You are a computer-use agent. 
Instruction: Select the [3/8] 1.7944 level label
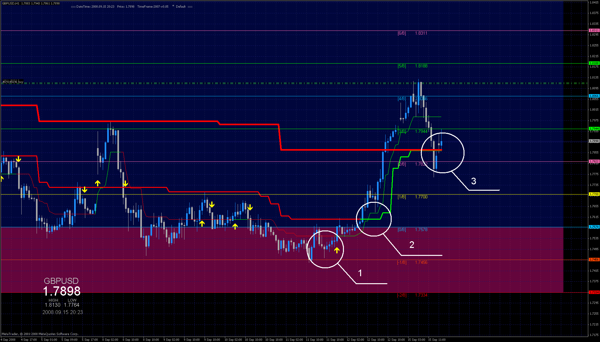(412, 131)
